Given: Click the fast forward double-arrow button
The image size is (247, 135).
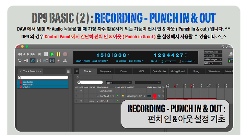Looking at the screenshot, I should (x=33, y=54).
